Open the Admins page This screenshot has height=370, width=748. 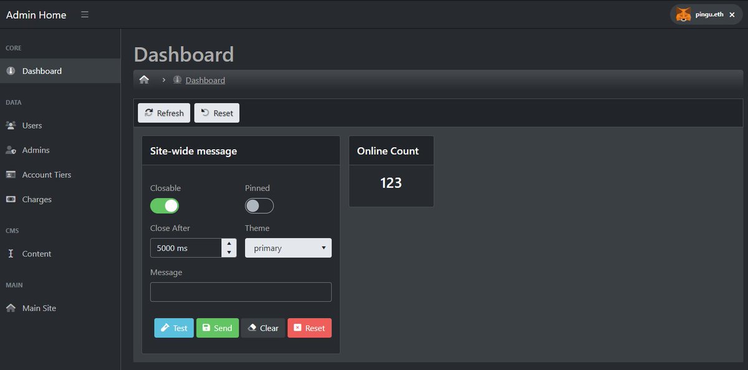click(60, 150)
